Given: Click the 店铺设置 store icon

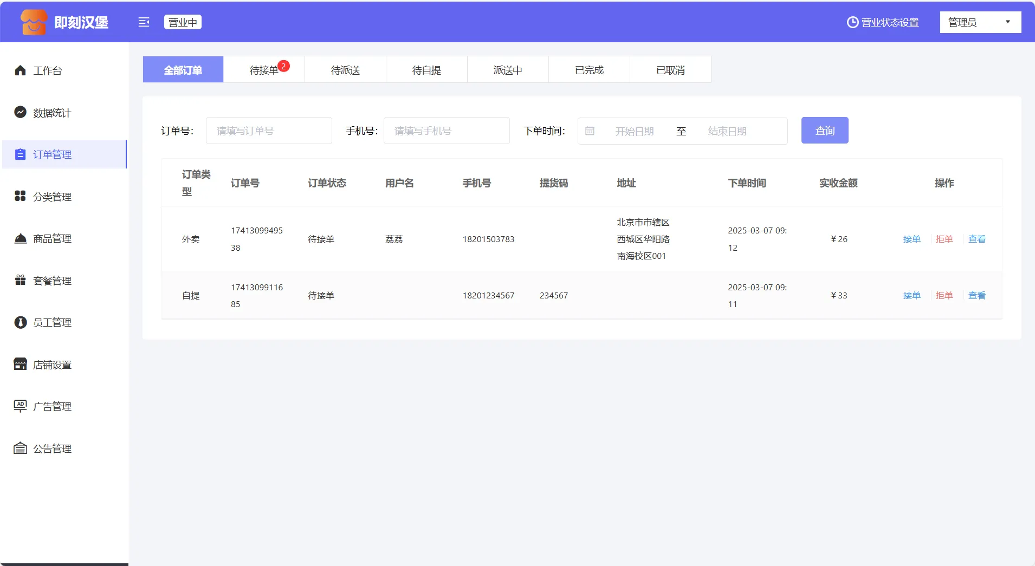Looking at the screenshot, I should click(x=20, y=364).
